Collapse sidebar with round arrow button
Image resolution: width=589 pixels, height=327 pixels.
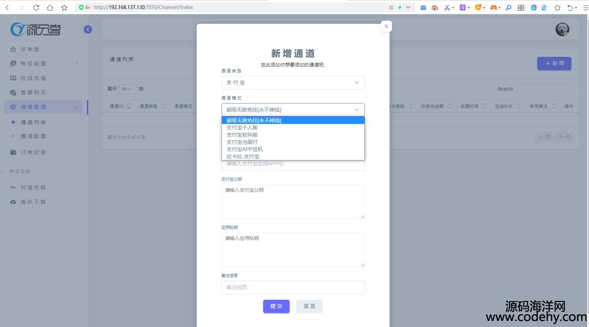[88, 29]
